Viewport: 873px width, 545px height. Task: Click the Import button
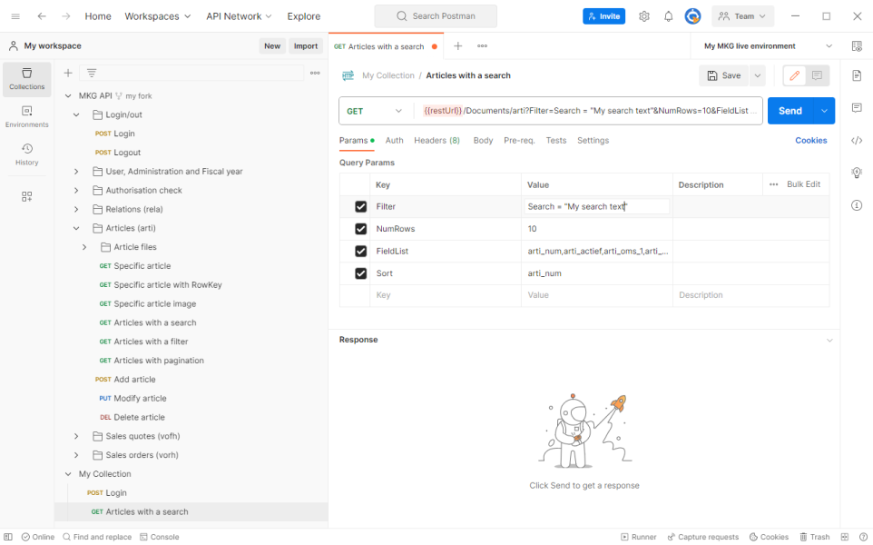tap(306, 46)
